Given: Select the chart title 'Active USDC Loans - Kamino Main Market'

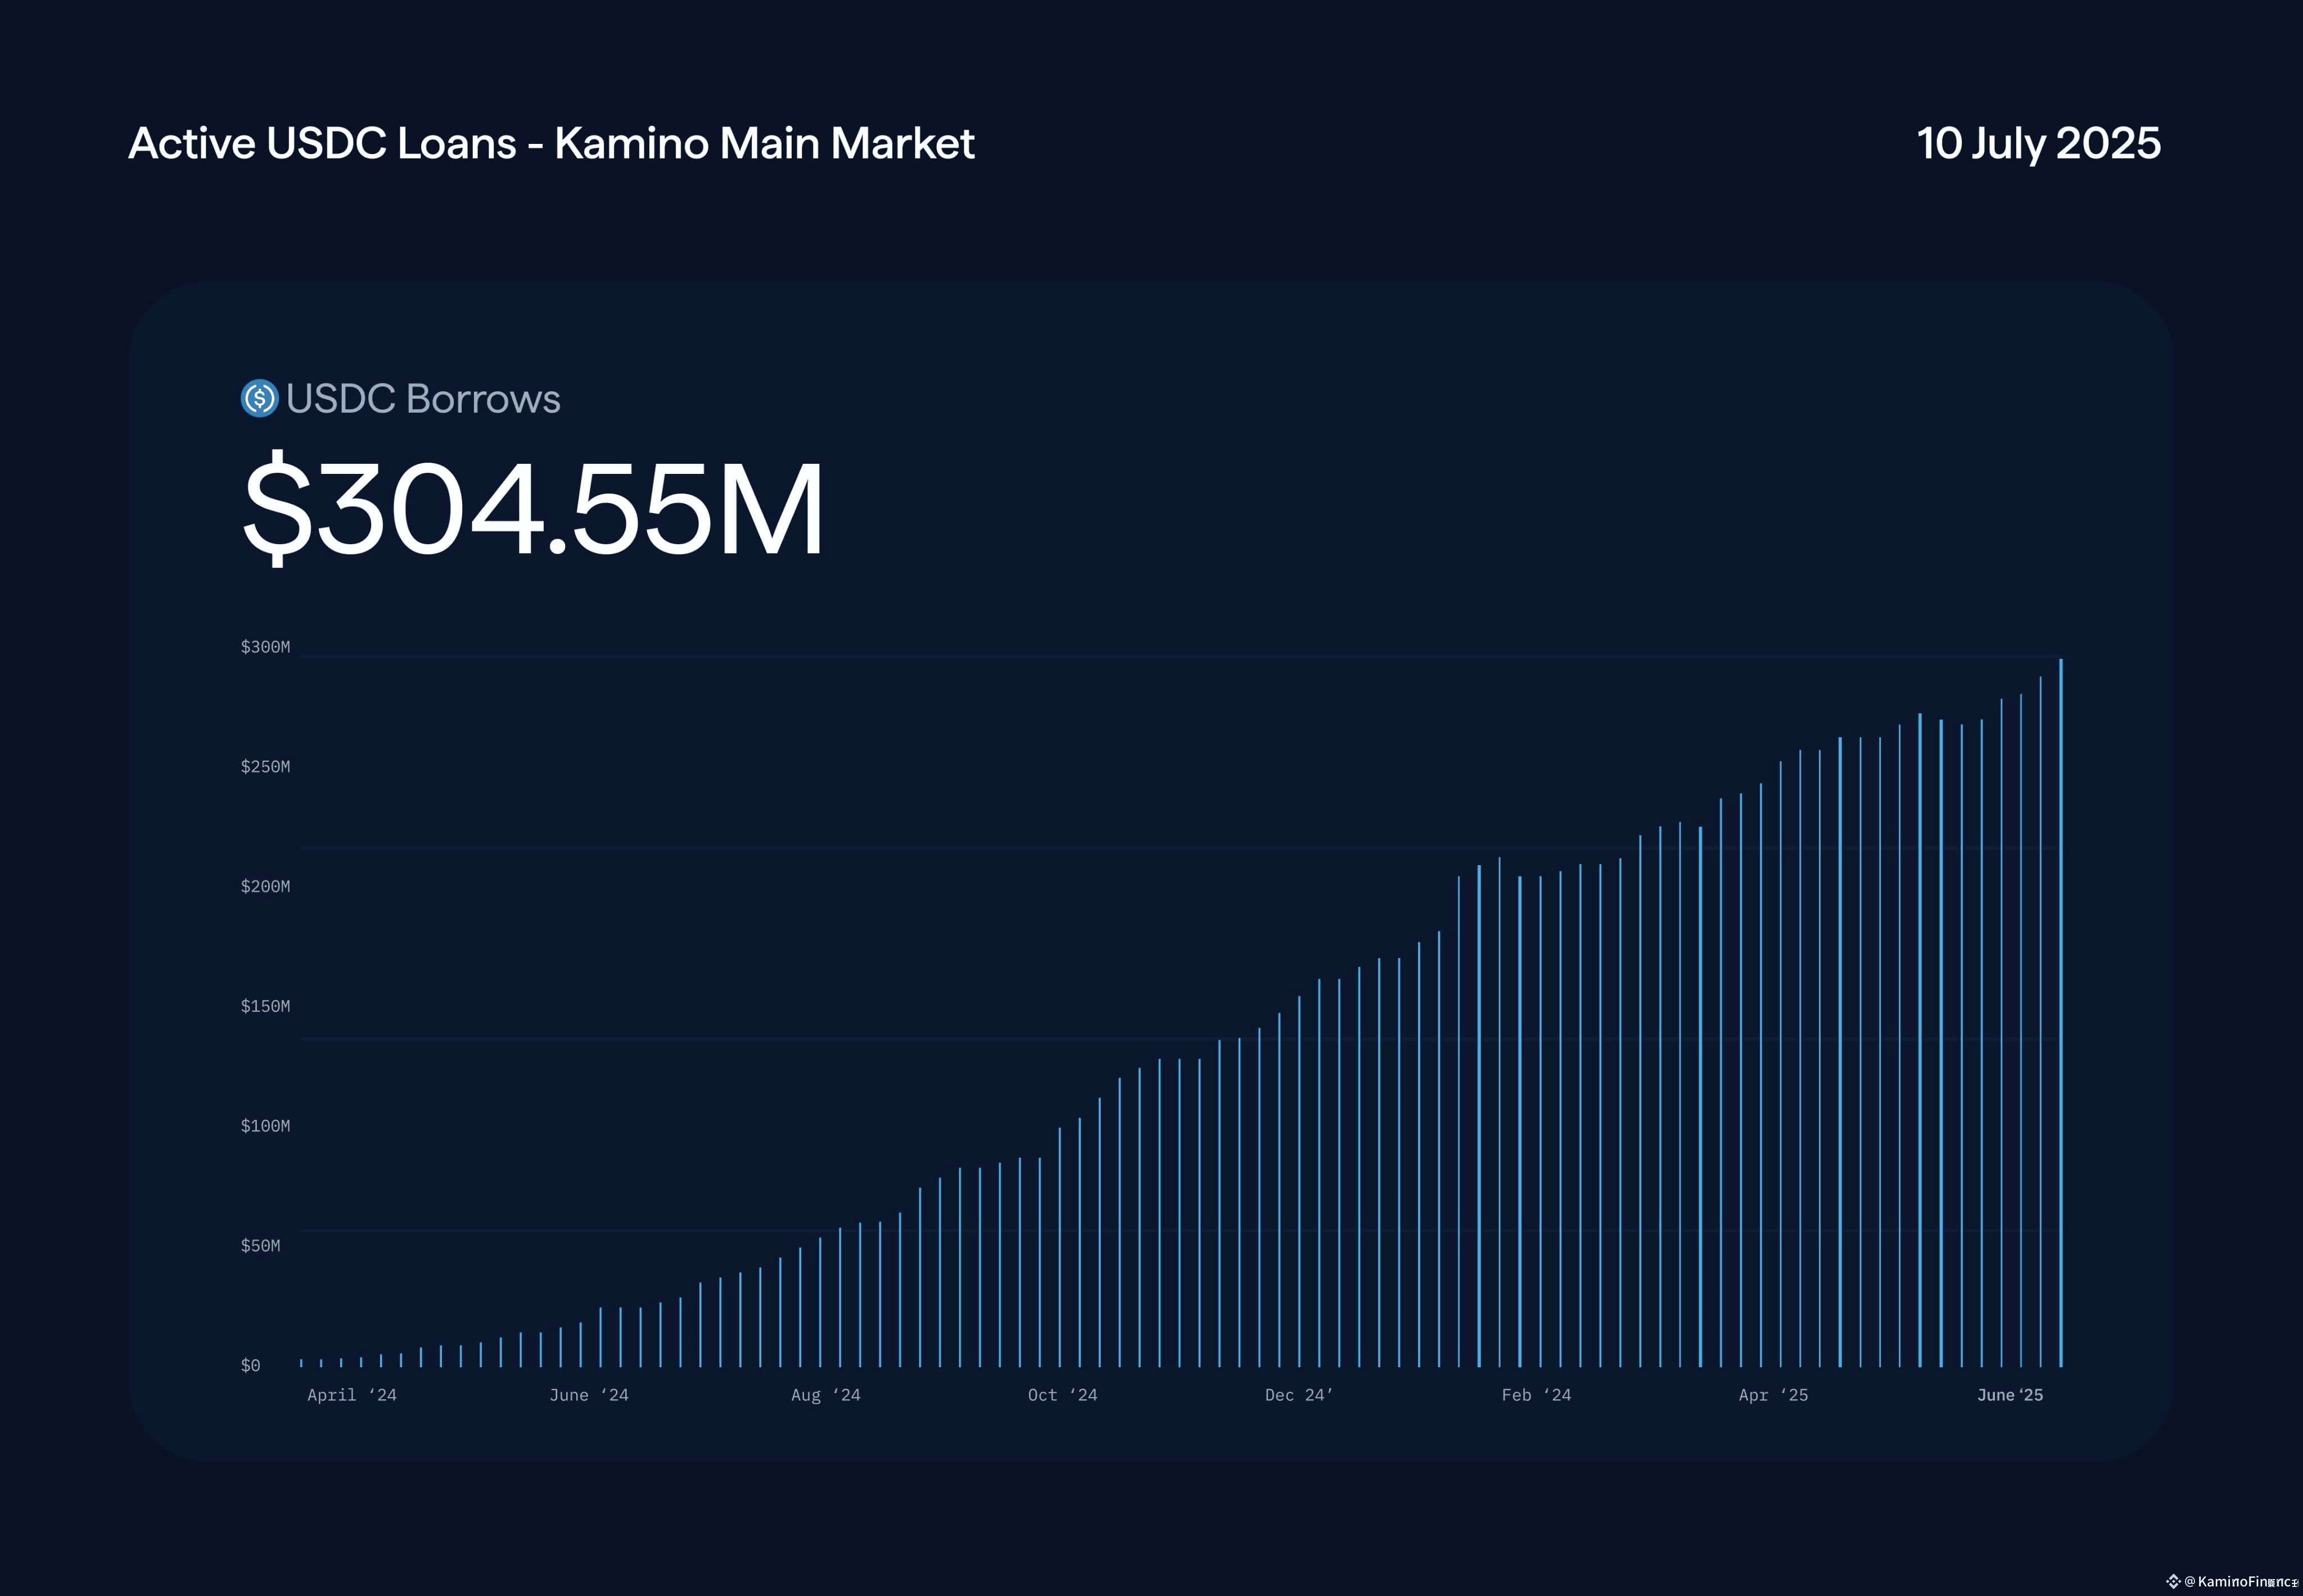Looking at the screenshot, I should tap(551, 144).
